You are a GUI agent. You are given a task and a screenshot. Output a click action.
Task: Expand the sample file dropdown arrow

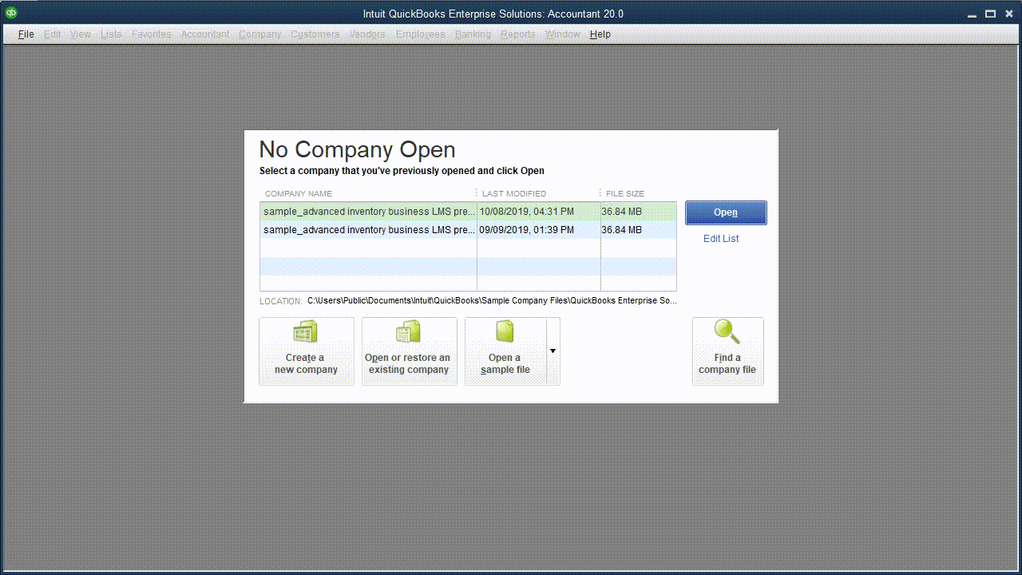tap(553, 351)
